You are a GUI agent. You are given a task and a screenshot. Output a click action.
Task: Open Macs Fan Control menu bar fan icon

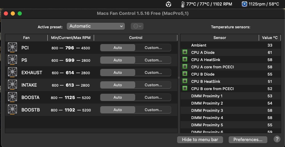[244, 4]
